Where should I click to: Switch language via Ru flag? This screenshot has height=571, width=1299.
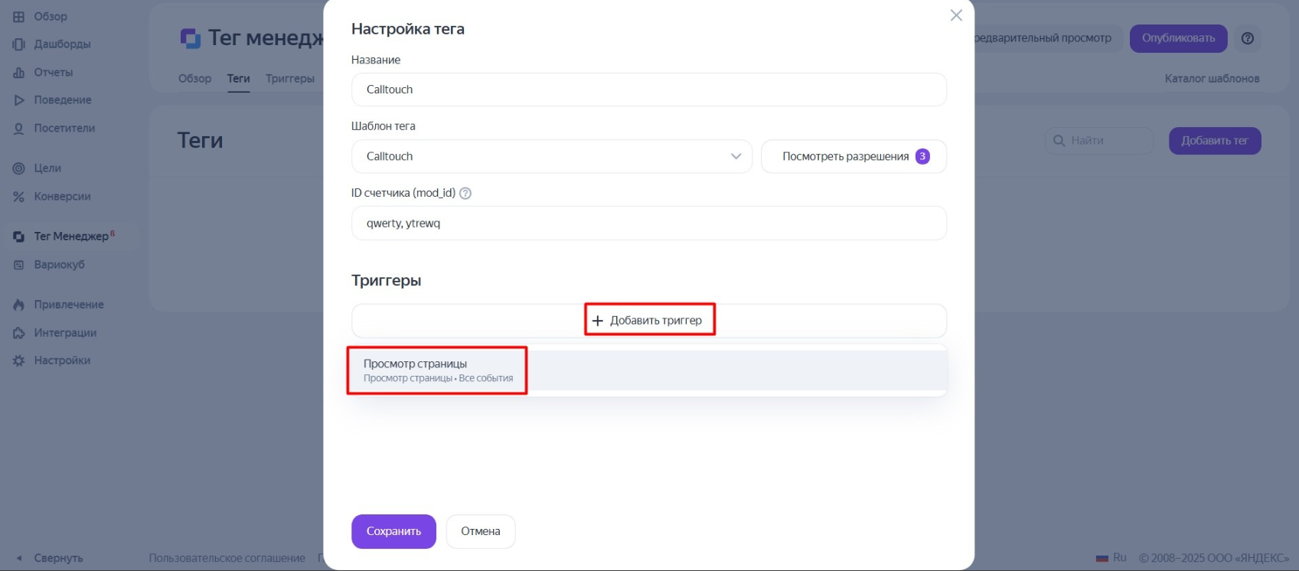tap(1111, 558)
